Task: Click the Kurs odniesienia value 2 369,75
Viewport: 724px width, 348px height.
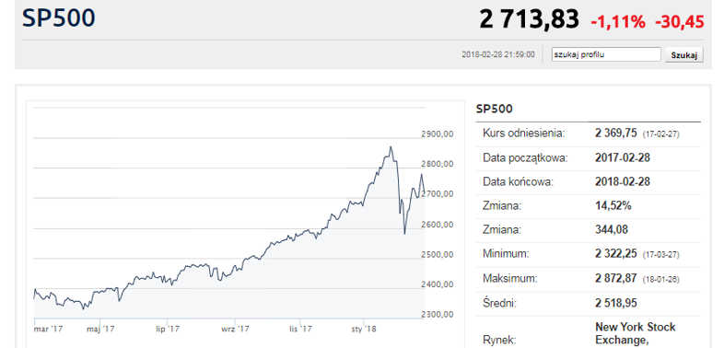Action: [617, 133]
